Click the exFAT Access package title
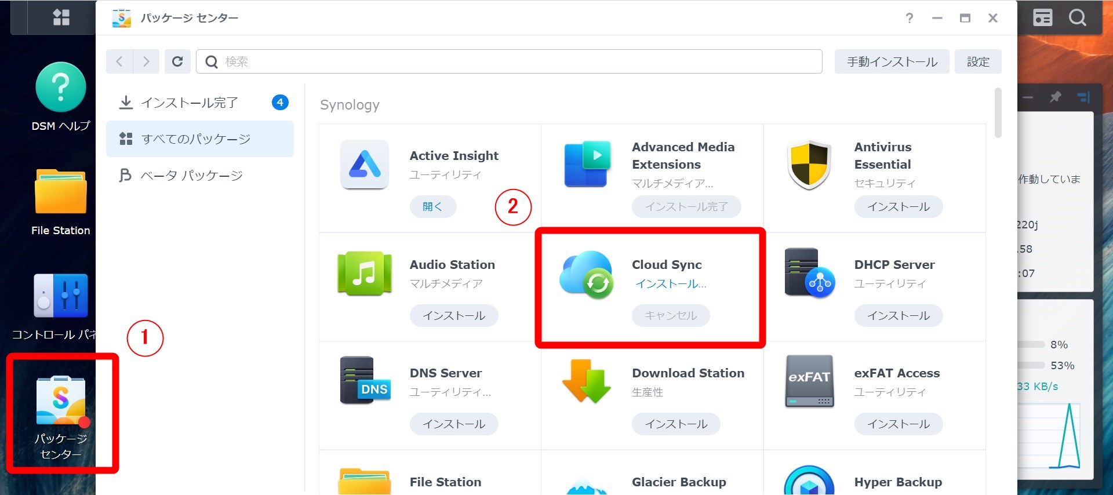Viewport: 1113px width, 495px height. point(897,373)
